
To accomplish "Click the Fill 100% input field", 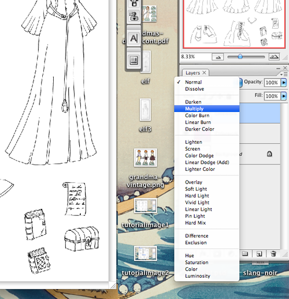I will click(272, 96).
